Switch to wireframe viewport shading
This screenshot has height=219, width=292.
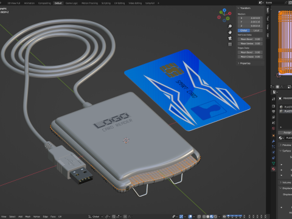pos(204,217)
